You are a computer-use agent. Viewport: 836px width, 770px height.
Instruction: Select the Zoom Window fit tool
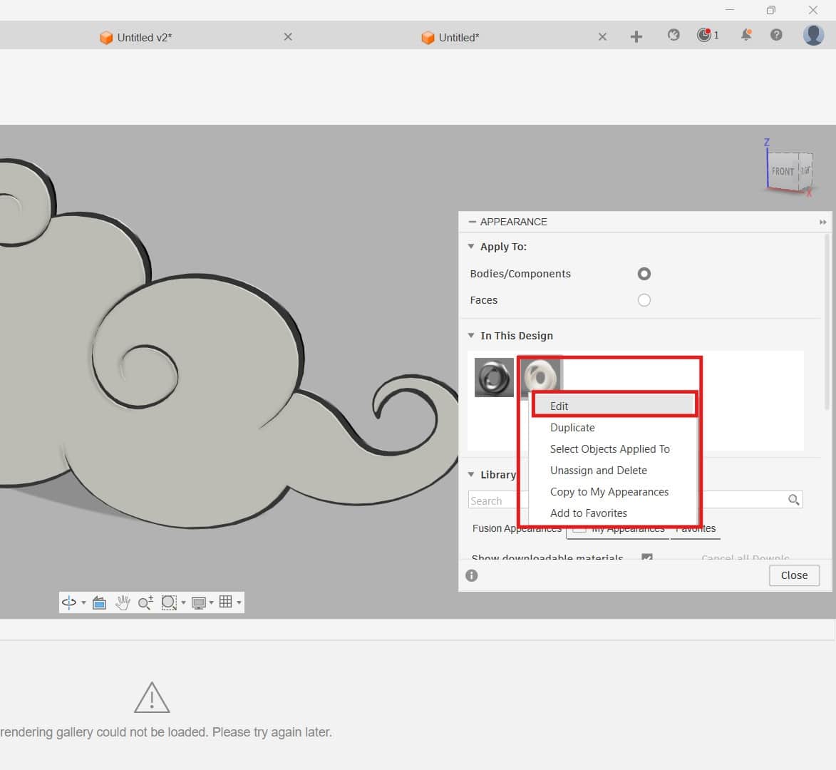point(169,602)
